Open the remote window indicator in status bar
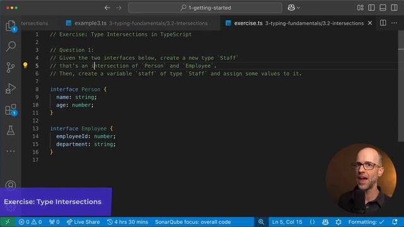Screen dimensions: 404x227 coord(8,222)
